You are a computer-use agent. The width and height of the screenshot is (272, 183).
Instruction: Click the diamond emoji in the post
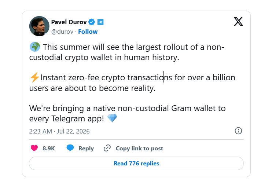point(112,118)
